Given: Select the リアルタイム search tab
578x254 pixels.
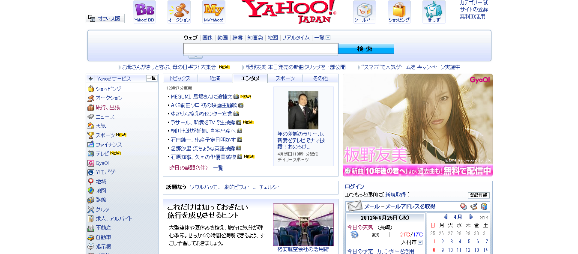Looking at the screenshot, I should 296,38.
